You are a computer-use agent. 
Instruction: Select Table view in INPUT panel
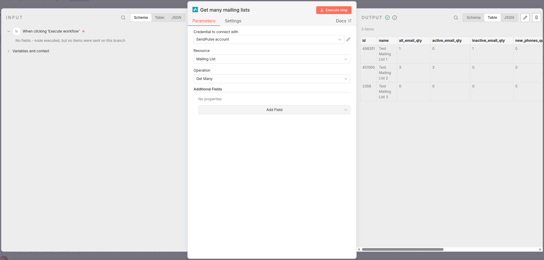click(x=160, y=18)
